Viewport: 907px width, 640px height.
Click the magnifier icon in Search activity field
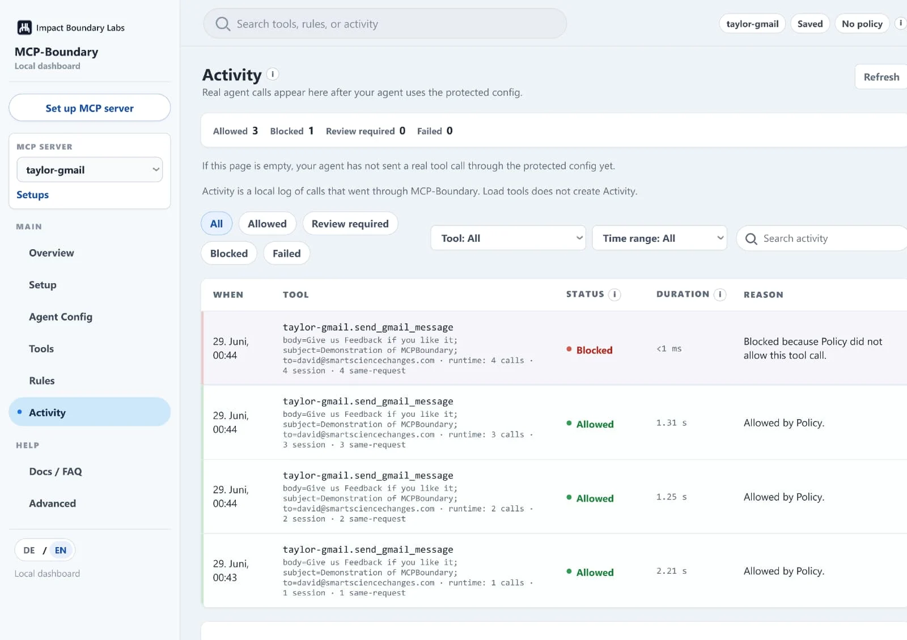pyautogui.click(x=751, y=238)
